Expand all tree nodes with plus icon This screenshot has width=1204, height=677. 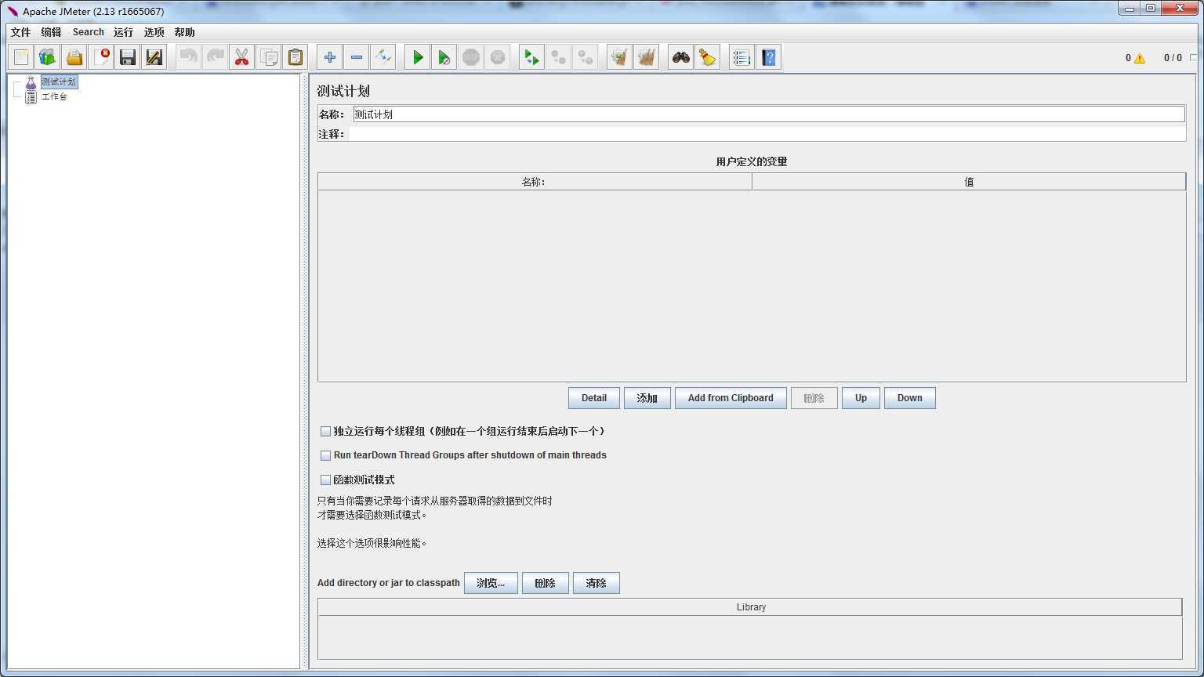coord(330,57)
